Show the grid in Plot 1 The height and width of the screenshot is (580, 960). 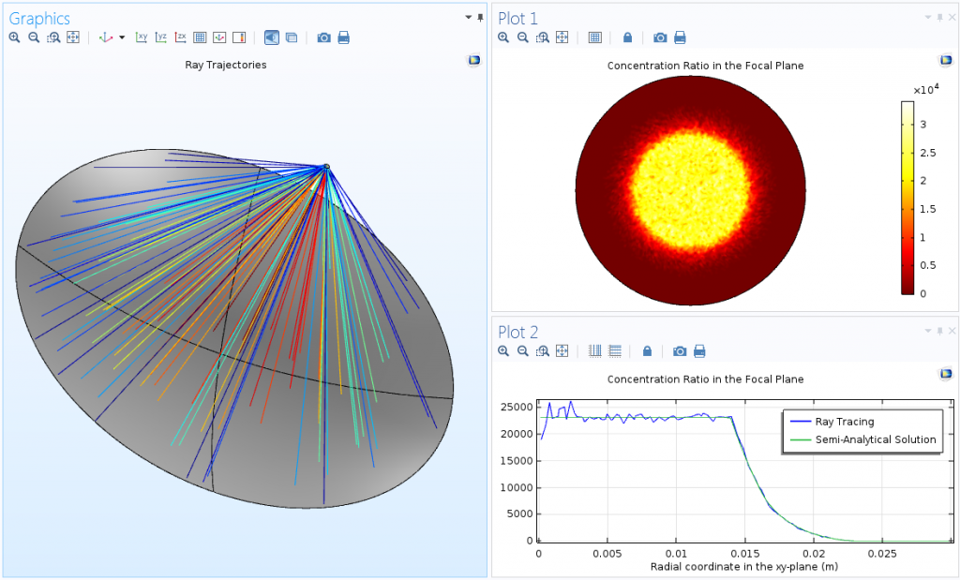[595, 37]
